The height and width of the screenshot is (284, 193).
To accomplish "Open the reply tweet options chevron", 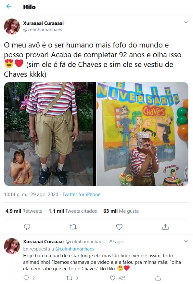I will click(186, 241).
